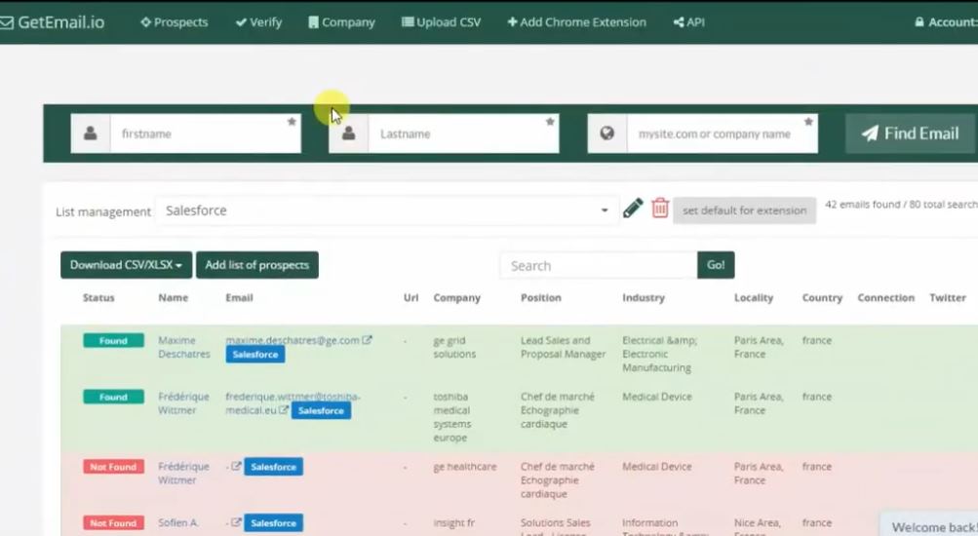Image resolution: width=978 pixels, height=536 pixels.
Task: Click Salesforce tag under Maxime's email
Action: click(x=255, y=355)
